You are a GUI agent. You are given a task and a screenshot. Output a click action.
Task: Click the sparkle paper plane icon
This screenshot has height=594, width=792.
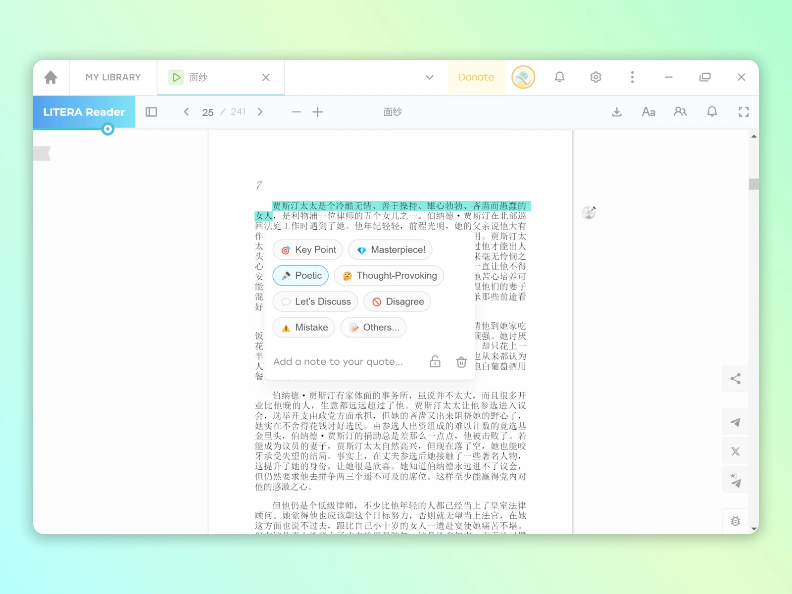(736, 480)
